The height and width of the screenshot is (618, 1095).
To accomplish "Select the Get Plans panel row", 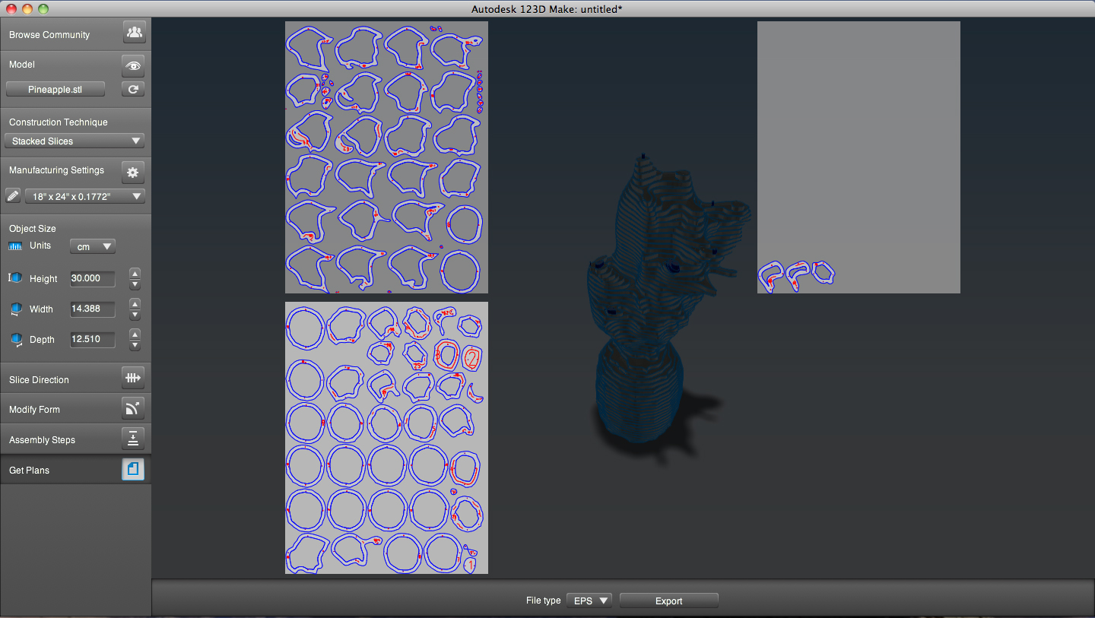I will click(x=76, y=470).
